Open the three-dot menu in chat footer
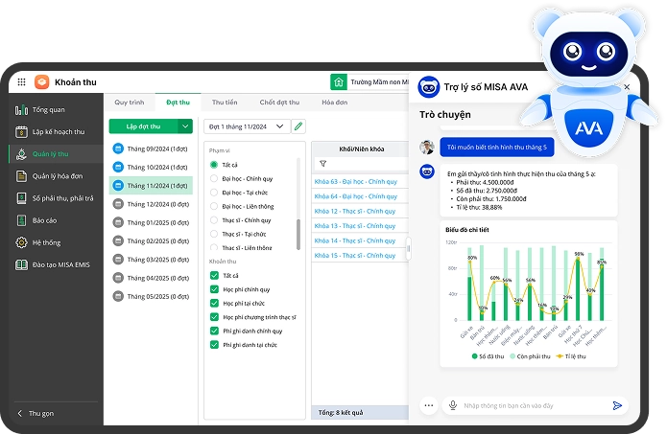The height and width of the screenshot is (434, 667). (x=428, y=405)
